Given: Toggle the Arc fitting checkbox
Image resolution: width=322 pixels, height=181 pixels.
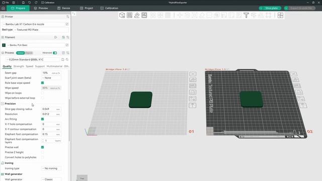Looking at the screenshot, I should pos(42,119).
